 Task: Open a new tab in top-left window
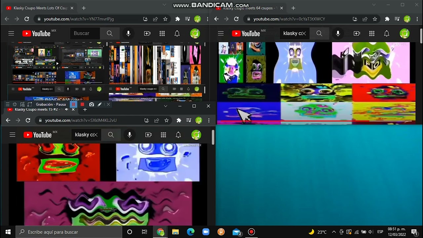coord(84,8)
